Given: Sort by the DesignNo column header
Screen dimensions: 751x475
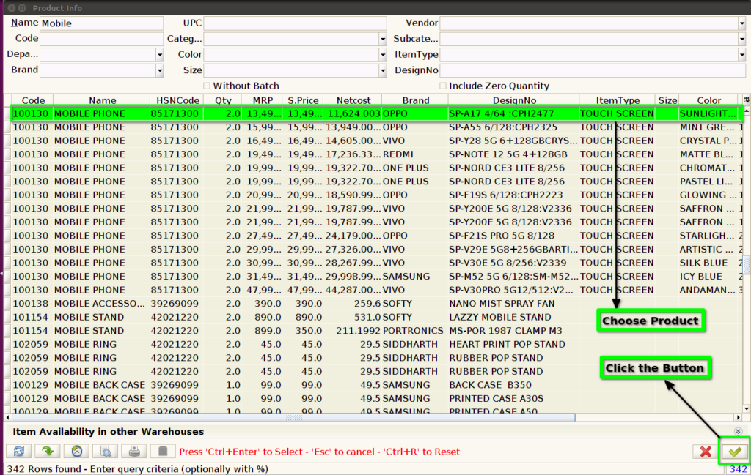Looking at the screenshot, I should tap(514, 100).
